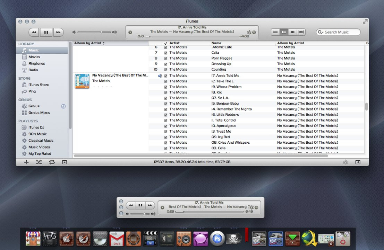The width and height of the screenshot is (384, 250).
Task: Open Photoshop from the Dock
Action: tap(217, 239)
